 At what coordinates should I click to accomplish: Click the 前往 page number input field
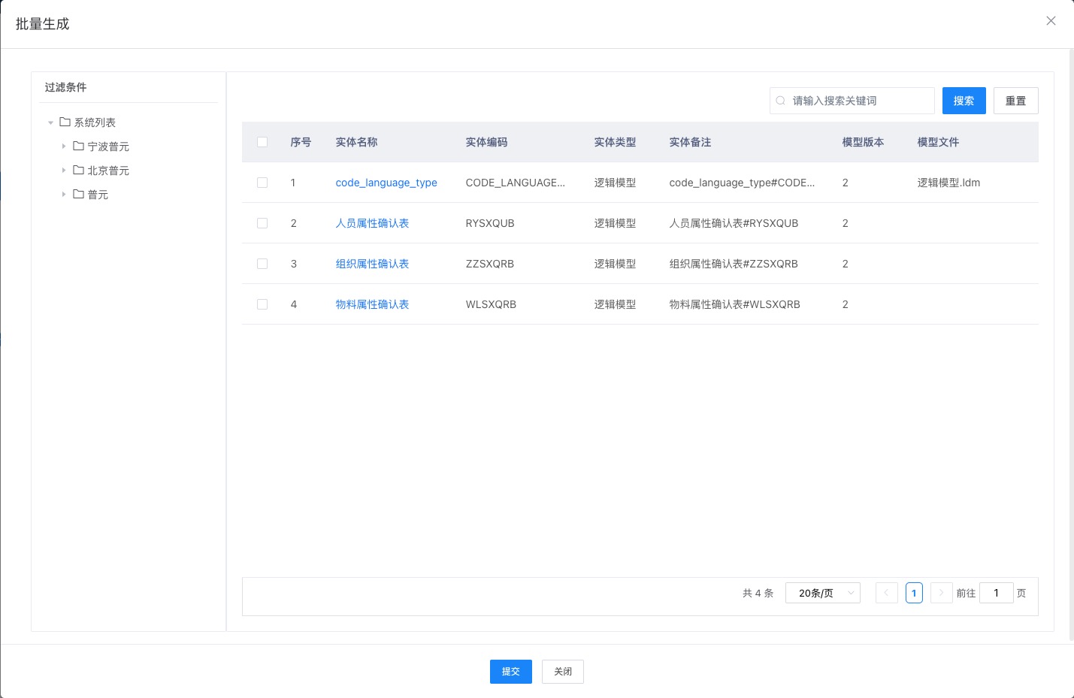tap(997, 593)
